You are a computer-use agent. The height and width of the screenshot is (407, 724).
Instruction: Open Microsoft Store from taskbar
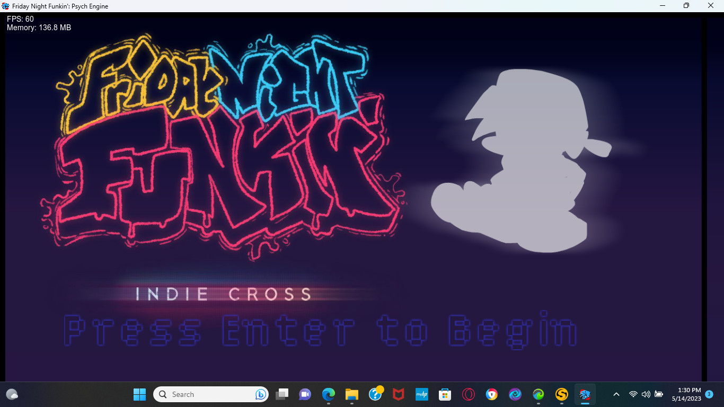point(445,394)
